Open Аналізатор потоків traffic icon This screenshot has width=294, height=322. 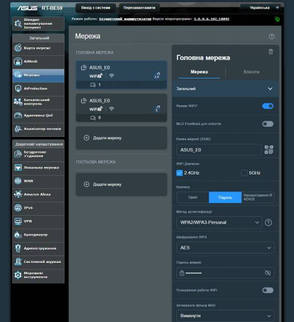pyautogui.click(x=18, y=129)
